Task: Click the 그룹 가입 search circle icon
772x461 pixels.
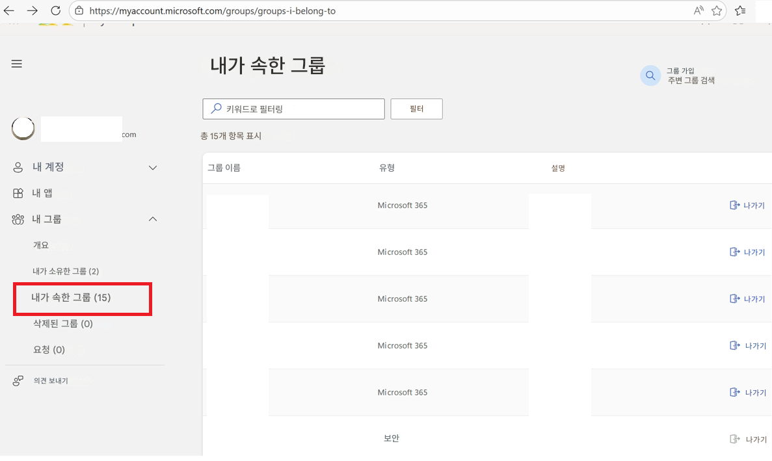Action: 650,76
